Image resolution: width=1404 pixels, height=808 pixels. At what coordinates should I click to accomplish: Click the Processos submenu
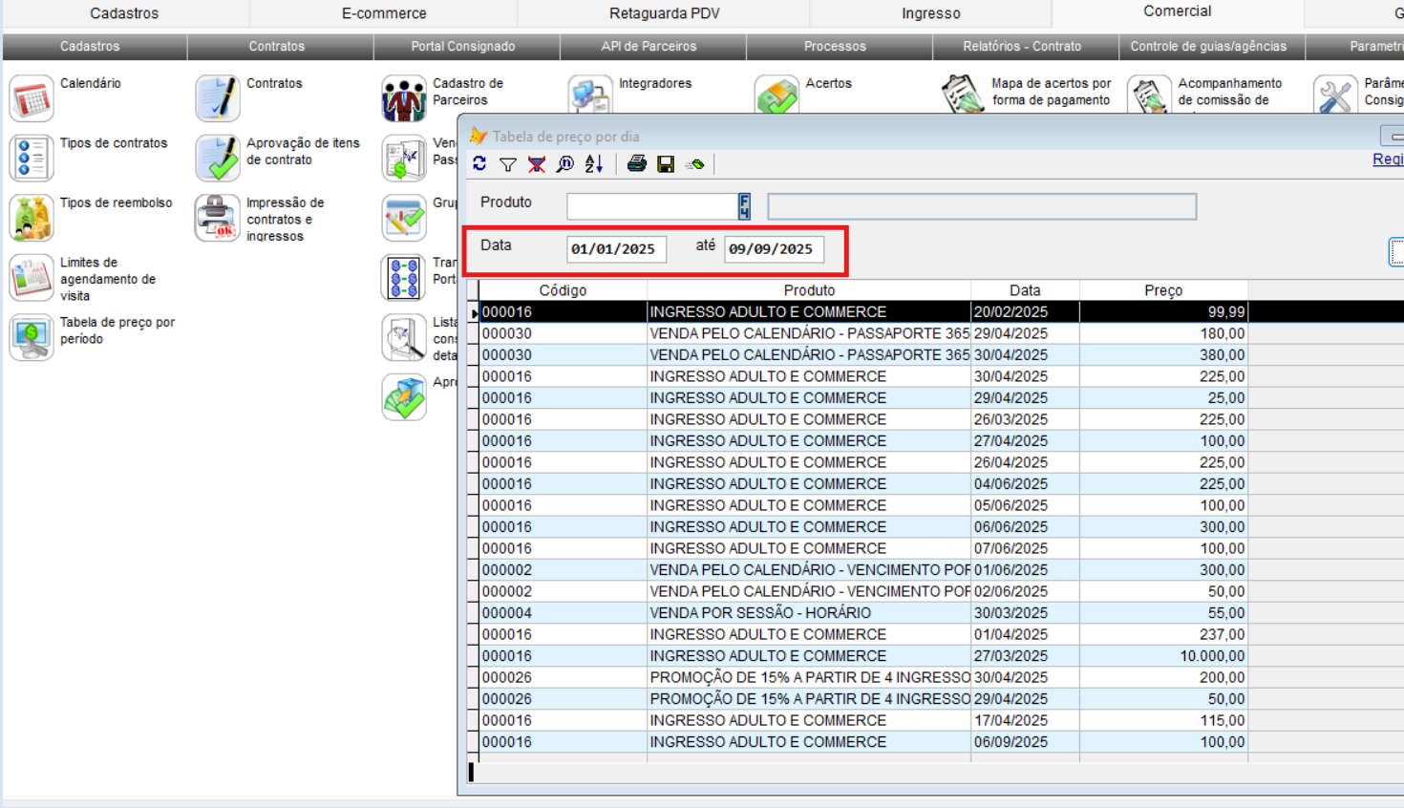[x=835, y=46]
